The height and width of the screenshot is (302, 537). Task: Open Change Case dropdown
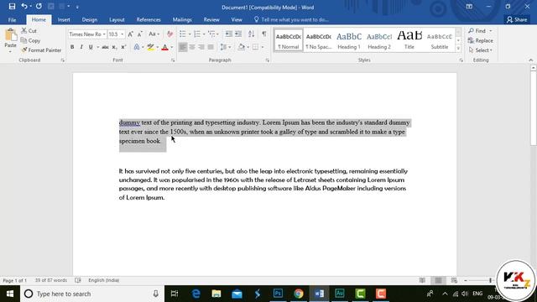pos(154,34)
